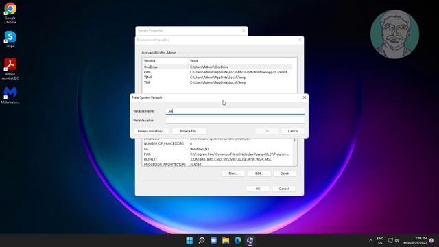This screenshot has width=439, height=247.
Task: Select OS system variable row
Action: [x=217, y=149]
